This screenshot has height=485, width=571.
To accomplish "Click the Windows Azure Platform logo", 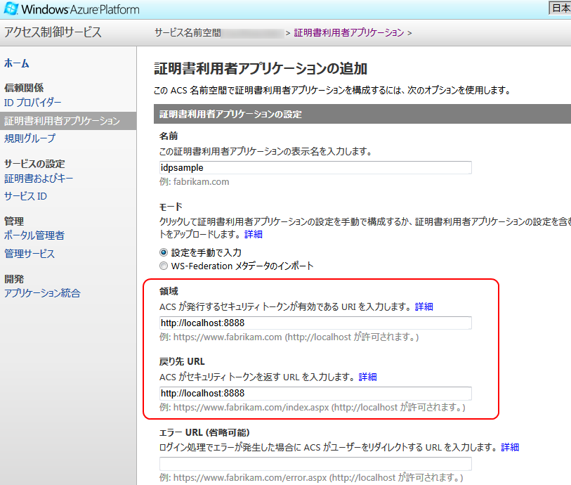I will pos(72,10).
